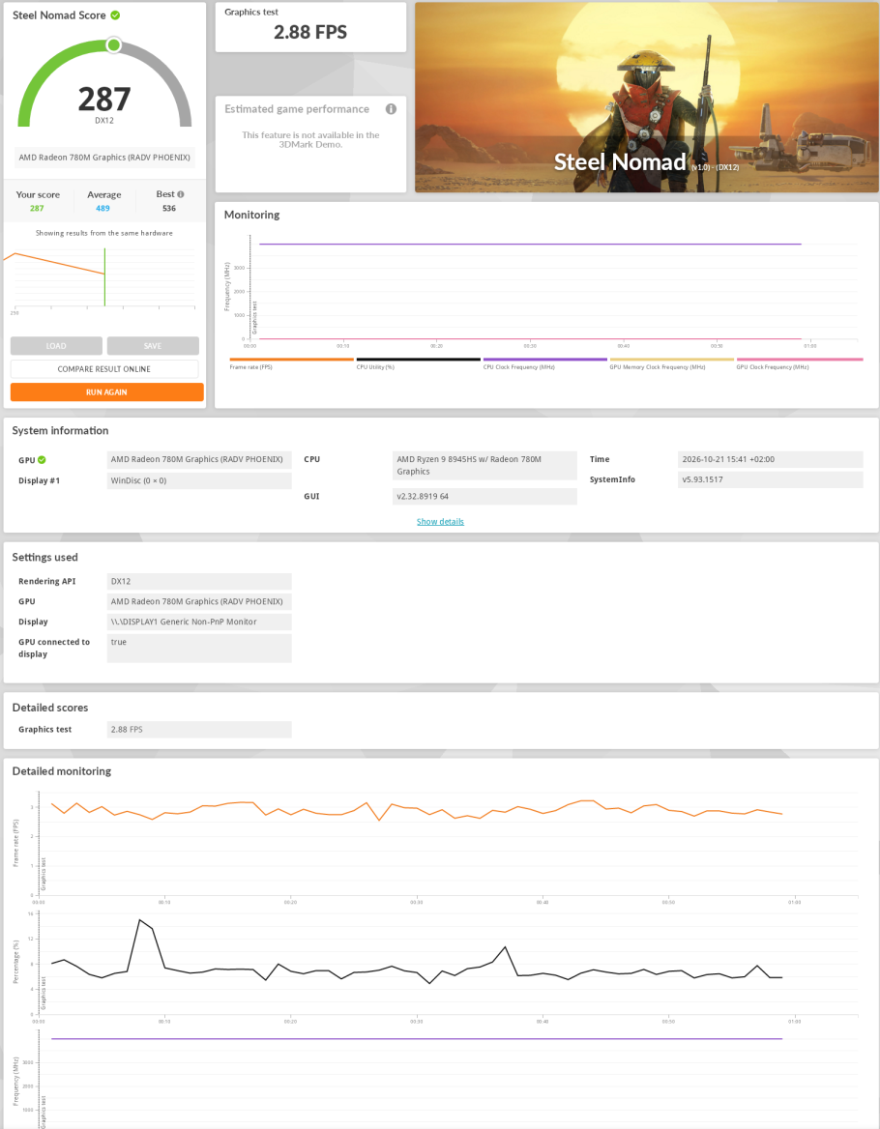880x1129 pixels.
Task: Open the Show details link
Action: tap(440, 522)
